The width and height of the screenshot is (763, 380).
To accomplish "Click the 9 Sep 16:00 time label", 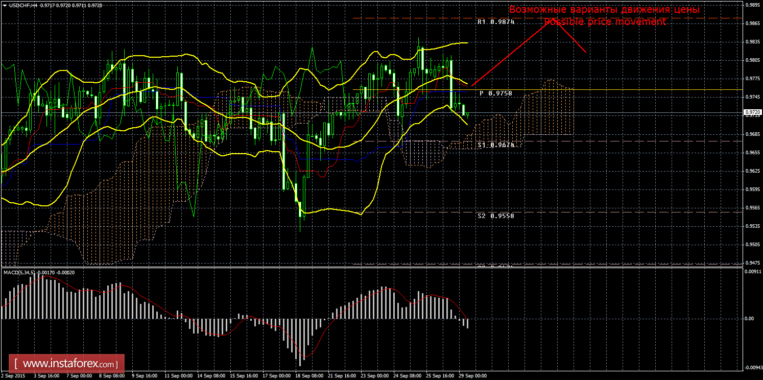I will pyautogui.click(x=145, y=376).
